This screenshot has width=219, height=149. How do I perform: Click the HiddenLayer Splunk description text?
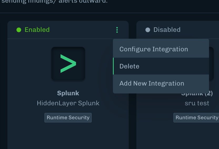68,103
